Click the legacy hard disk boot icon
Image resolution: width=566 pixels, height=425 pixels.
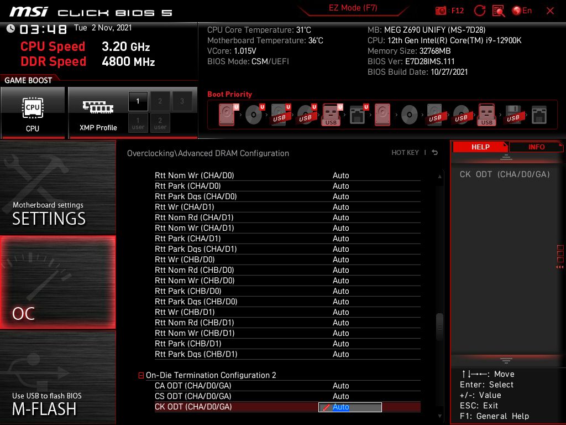(x=382, y=115)
